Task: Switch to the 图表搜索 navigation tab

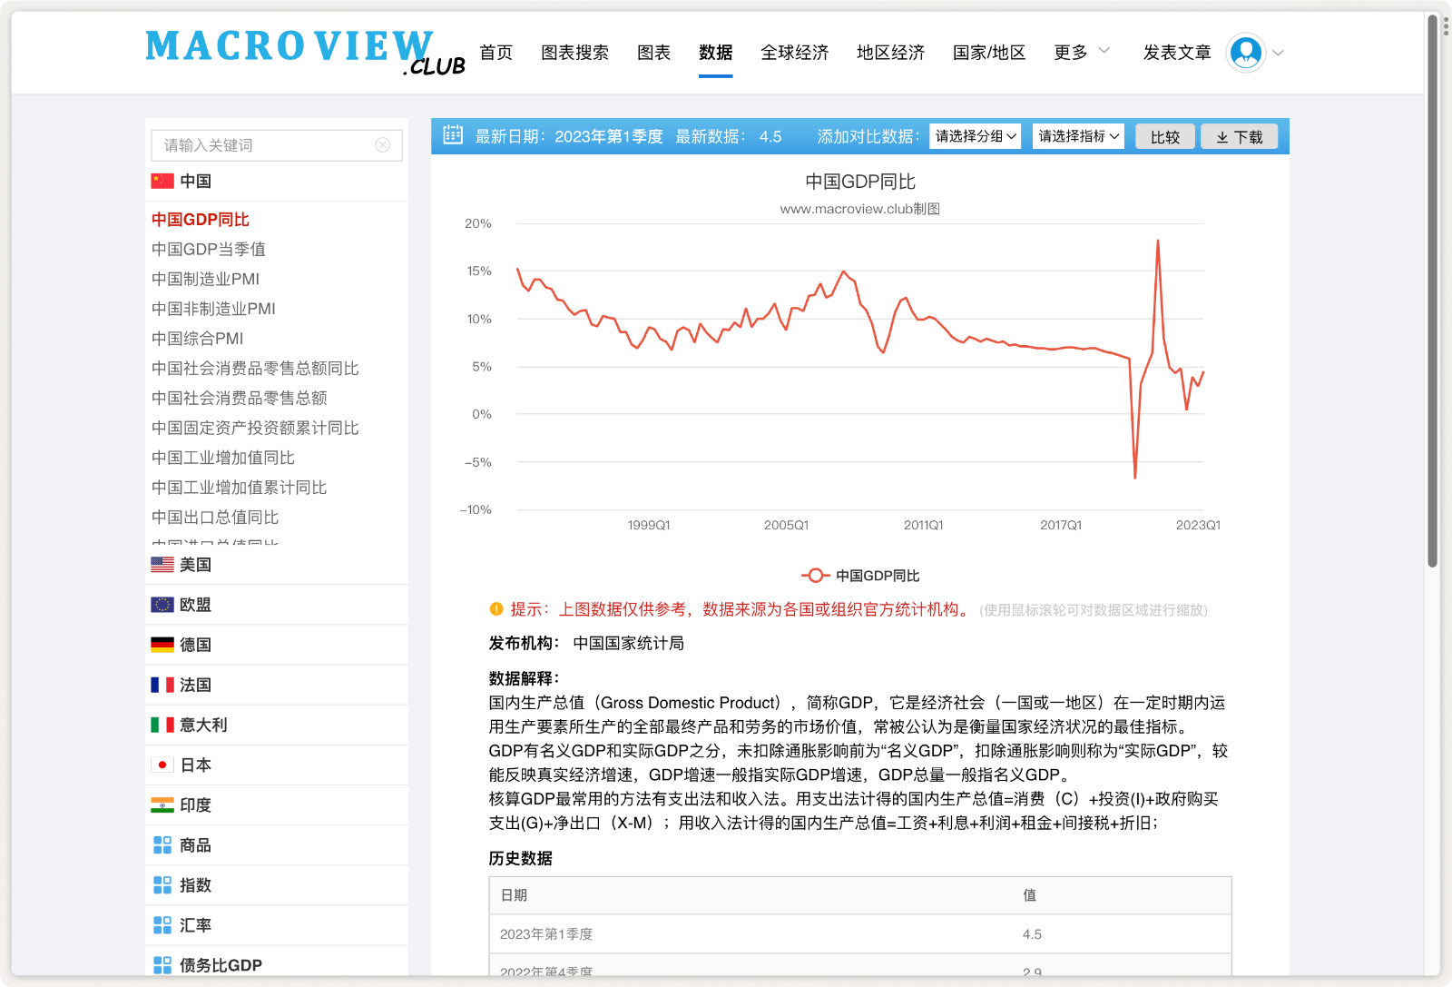Action: pyautogui.click(x=574, y=53)
